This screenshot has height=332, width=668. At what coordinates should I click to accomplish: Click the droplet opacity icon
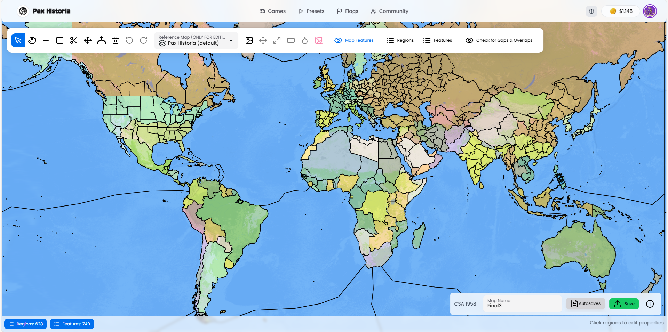click(305, 40)
